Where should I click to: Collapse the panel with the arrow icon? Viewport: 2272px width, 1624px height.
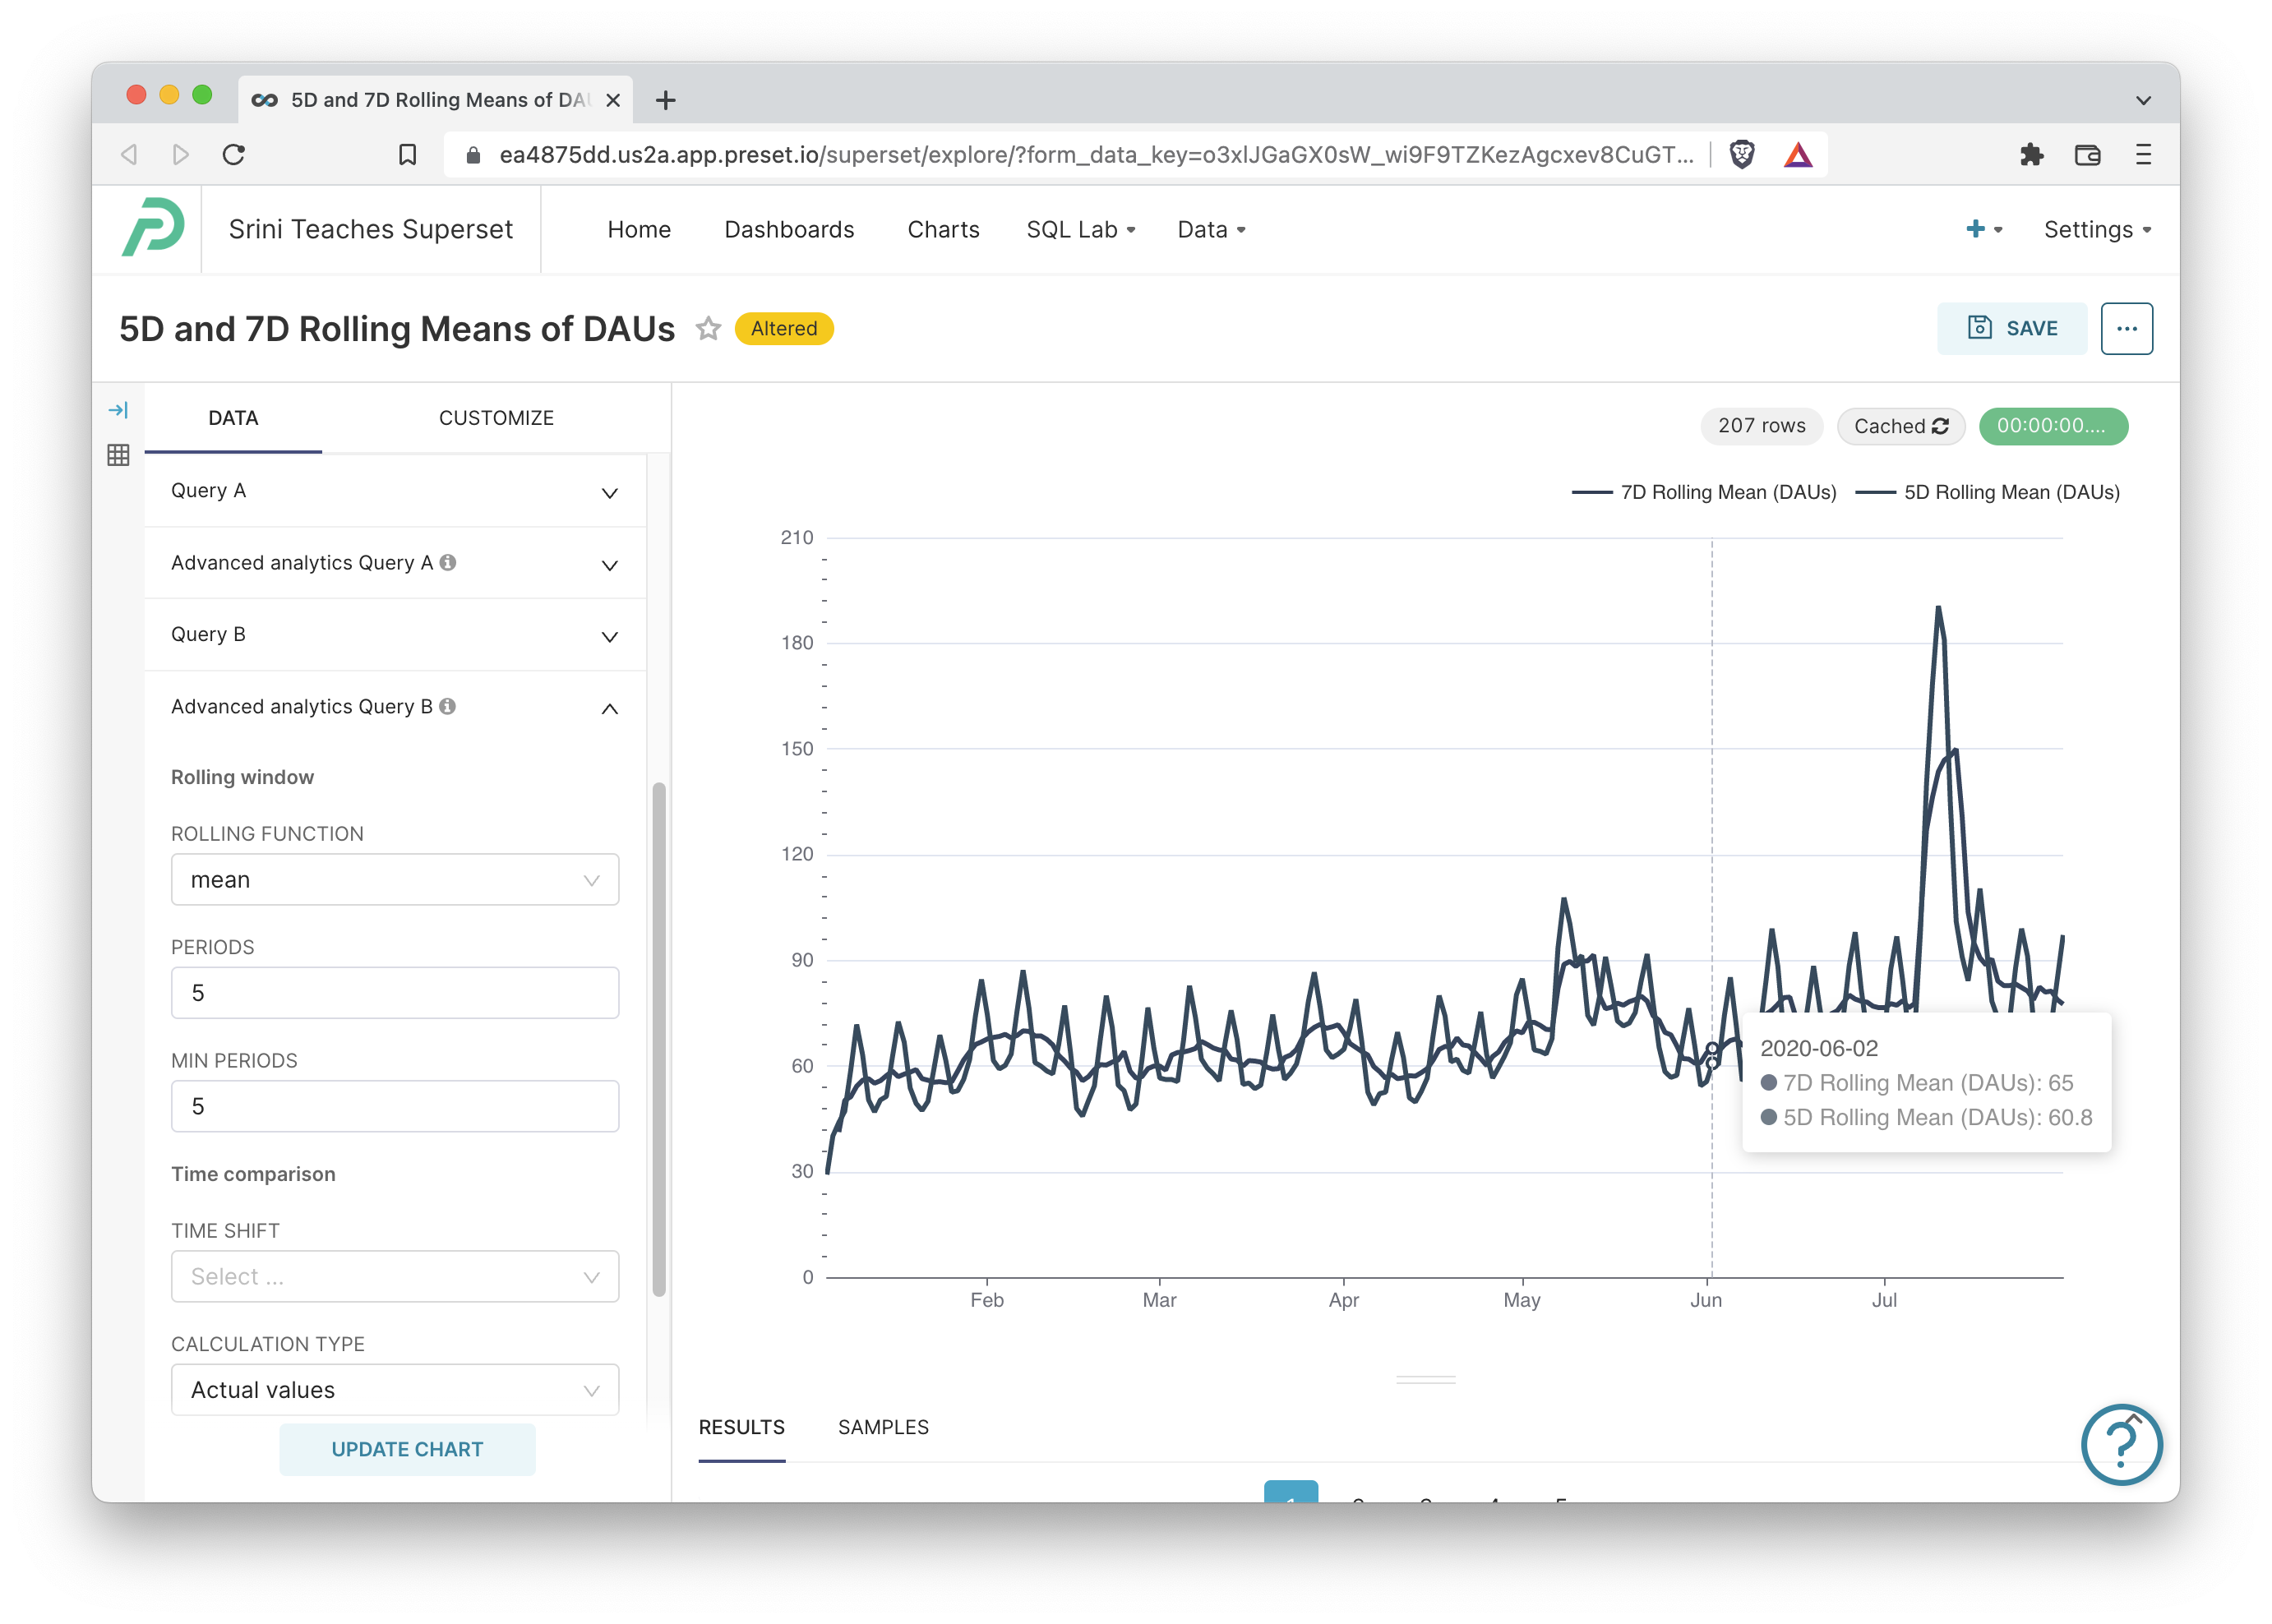[x=118, y=410]
